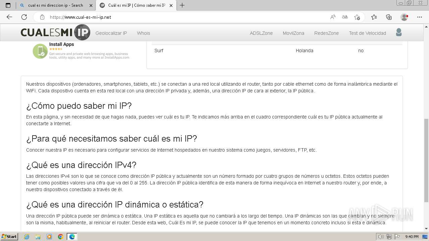The image size is (429, 241).
Task: Open the media player taskbar icon
Action: (x=49, y=237)
